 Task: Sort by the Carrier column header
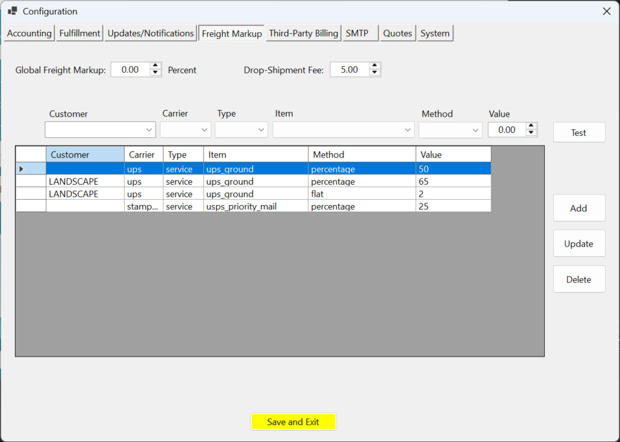click(144, 155)
